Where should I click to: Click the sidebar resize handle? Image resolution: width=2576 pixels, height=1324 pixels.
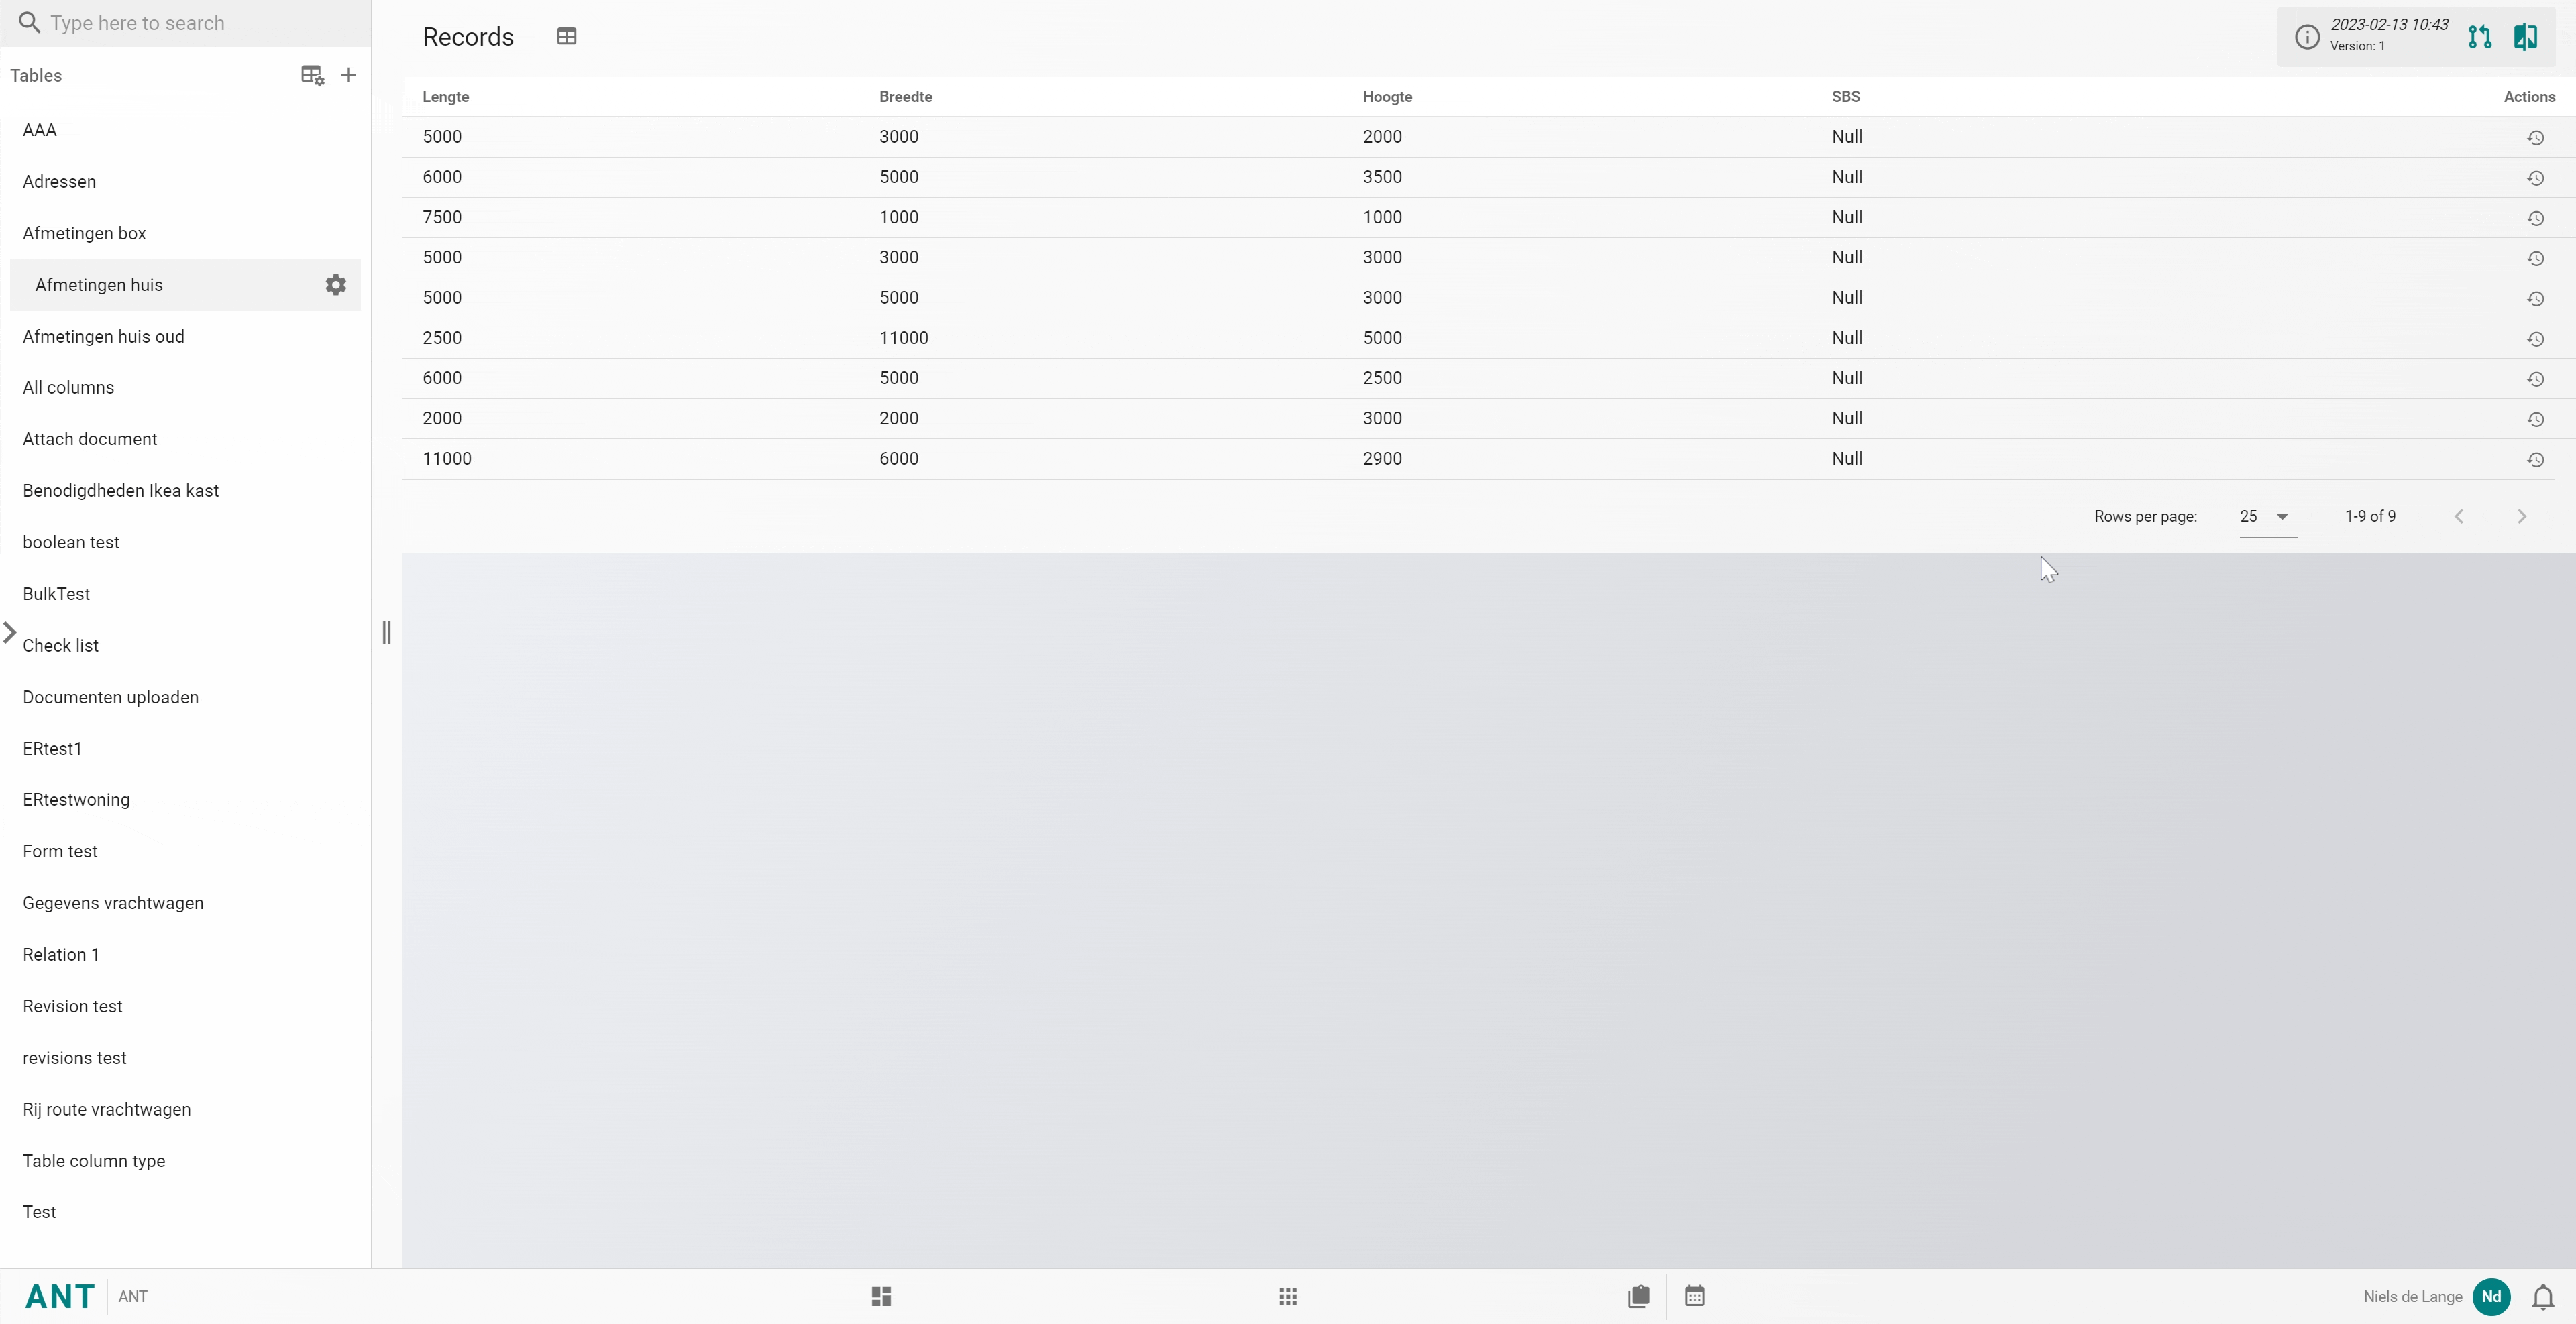[387, 633]
